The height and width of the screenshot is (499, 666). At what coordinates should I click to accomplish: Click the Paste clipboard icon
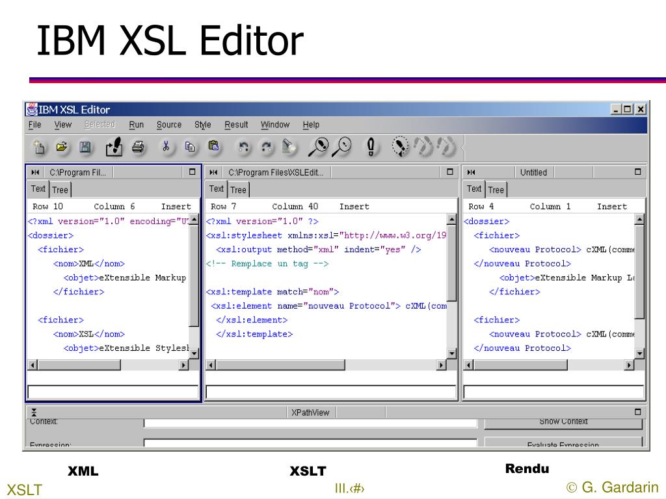[x=213, y=146]
